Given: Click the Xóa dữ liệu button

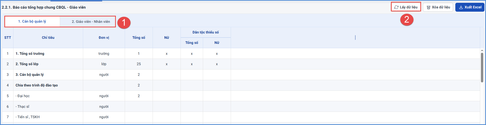Looking at the screenshot, I should click(438, 7).
